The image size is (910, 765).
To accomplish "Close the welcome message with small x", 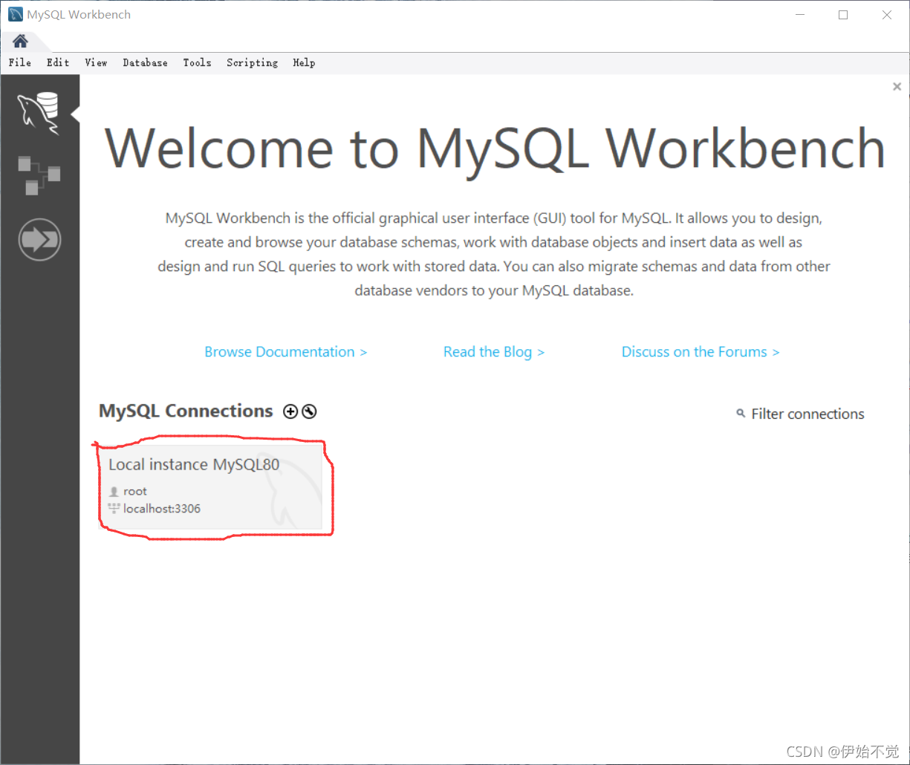I will (897, 87).
